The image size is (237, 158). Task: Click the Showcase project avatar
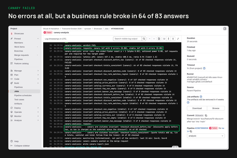[x=12, y=34]
